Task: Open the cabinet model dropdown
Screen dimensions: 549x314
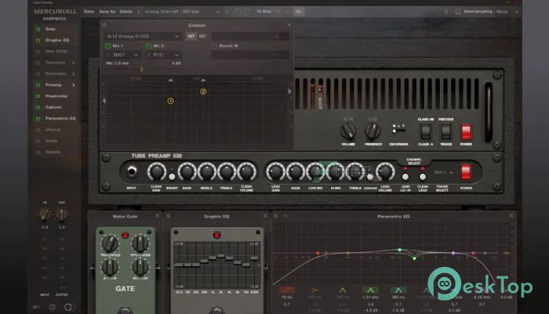Action: pos(143,36)
